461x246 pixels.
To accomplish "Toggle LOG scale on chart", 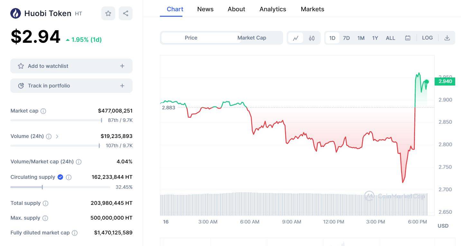I will (428, 38).
